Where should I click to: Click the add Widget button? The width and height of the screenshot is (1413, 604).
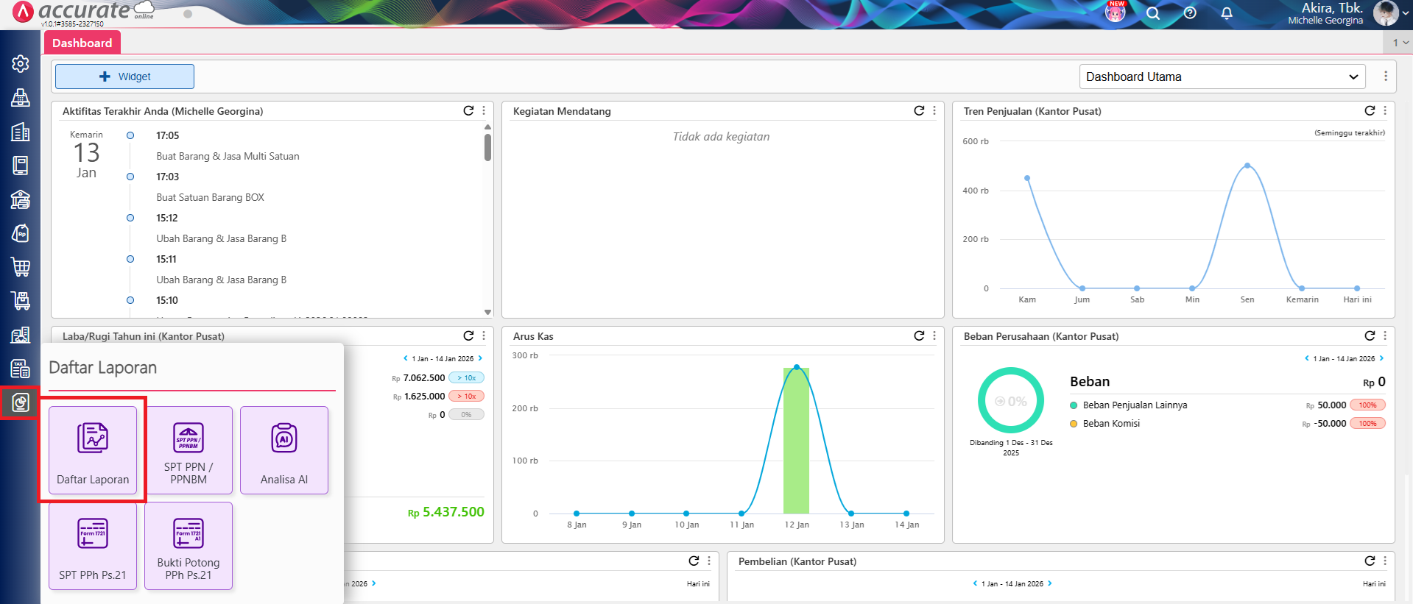coord(124,77)
